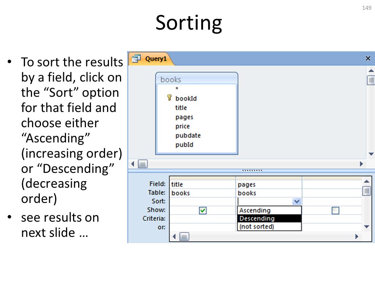The image size is (375, 281).
Task: Click the design grid's scroll right arrow
Action: click(x=357, y=237)
